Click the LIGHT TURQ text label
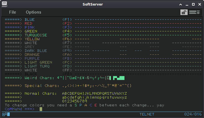204x118 pixels. click(37, 66)
